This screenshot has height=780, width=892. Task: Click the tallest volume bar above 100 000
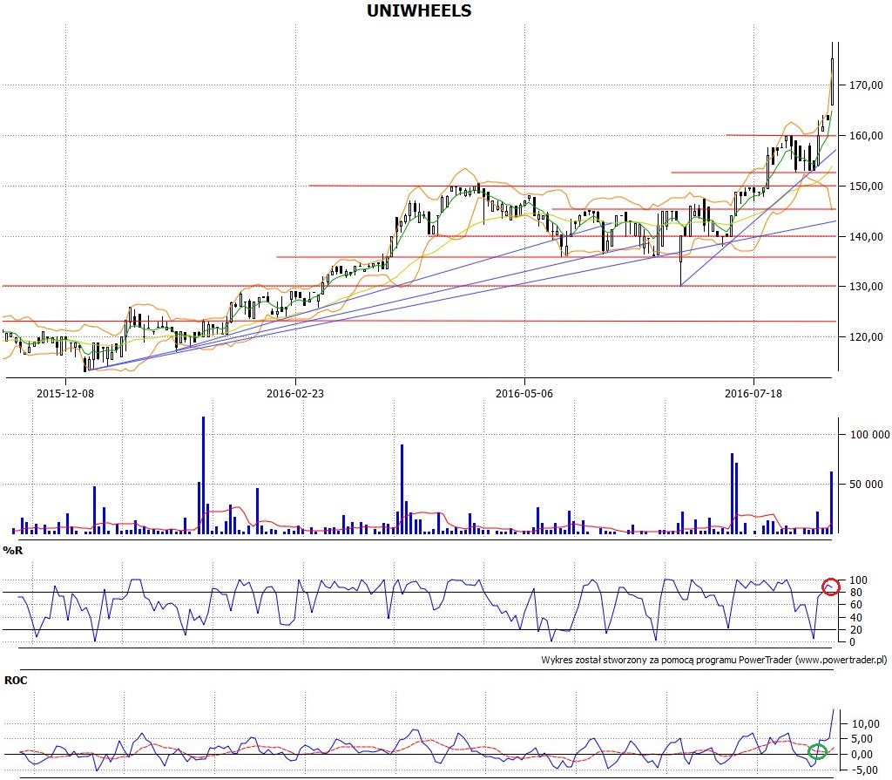point(204,475)
